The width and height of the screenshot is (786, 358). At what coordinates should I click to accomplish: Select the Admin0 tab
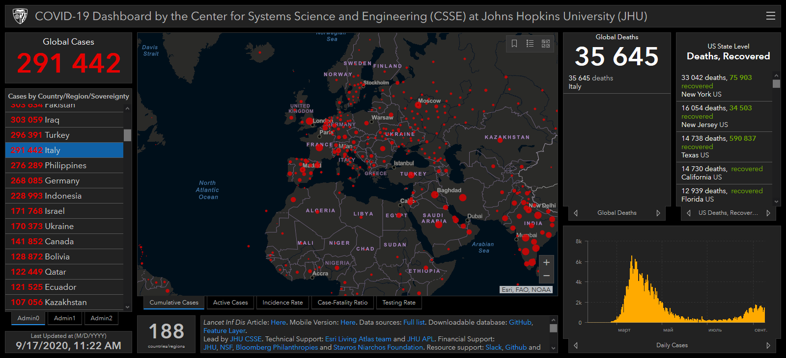(x=28, y=318)
